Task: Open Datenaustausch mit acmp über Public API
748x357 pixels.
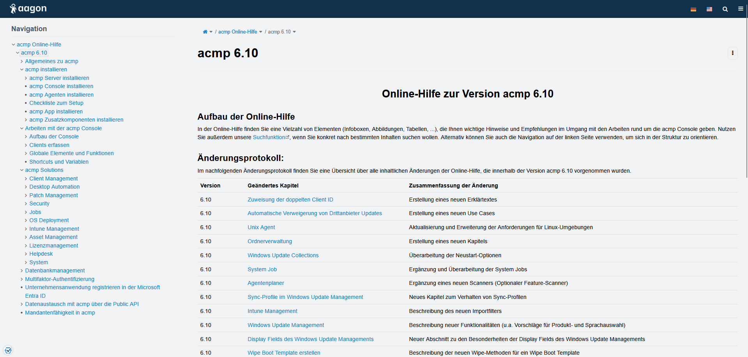Action: click(82, 304)
